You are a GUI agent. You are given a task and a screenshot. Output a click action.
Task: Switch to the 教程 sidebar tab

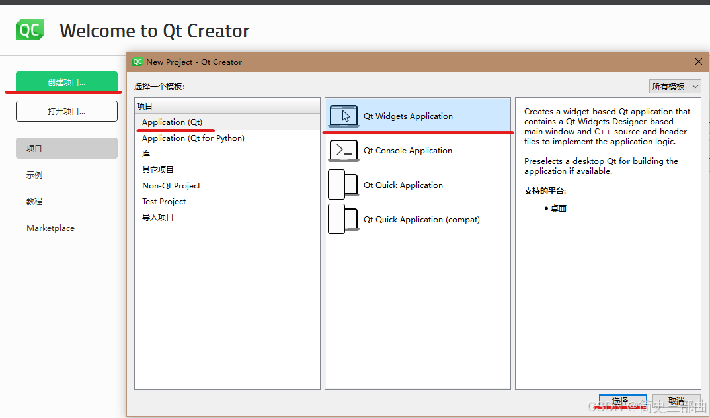pos(34,201)
